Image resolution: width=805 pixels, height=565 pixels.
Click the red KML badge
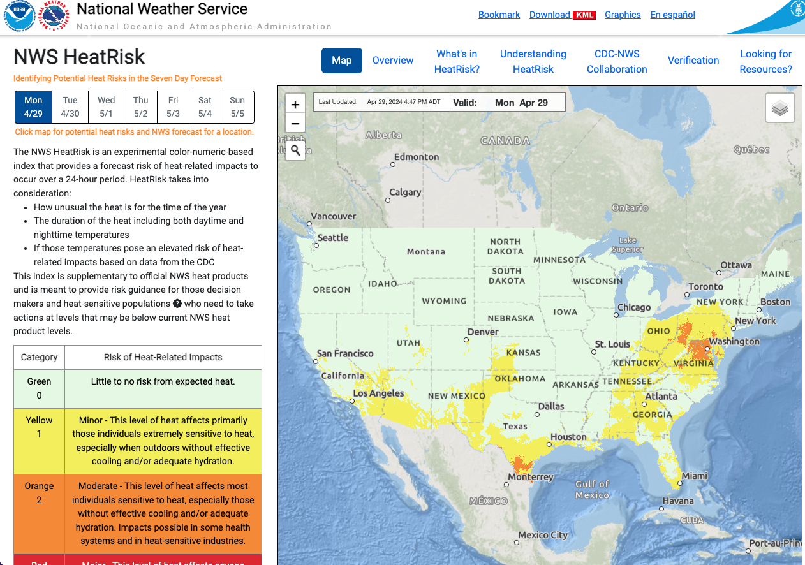coord(584,15)
